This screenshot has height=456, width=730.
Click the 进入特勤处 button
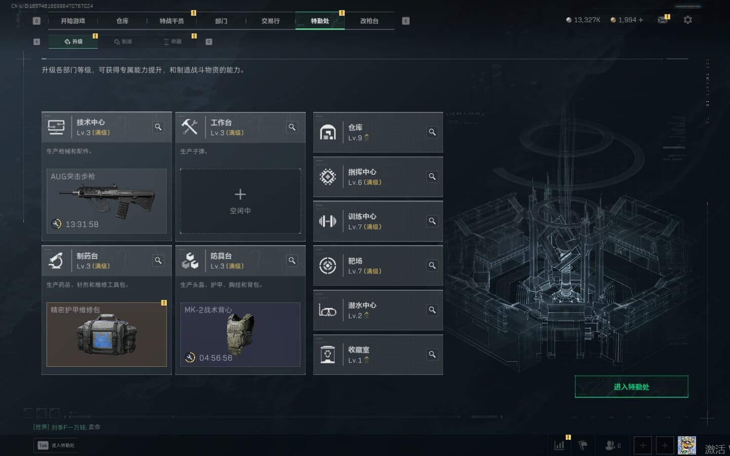[631, 387]
